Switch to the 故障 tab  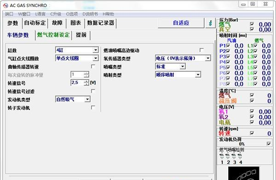point(57,23)
